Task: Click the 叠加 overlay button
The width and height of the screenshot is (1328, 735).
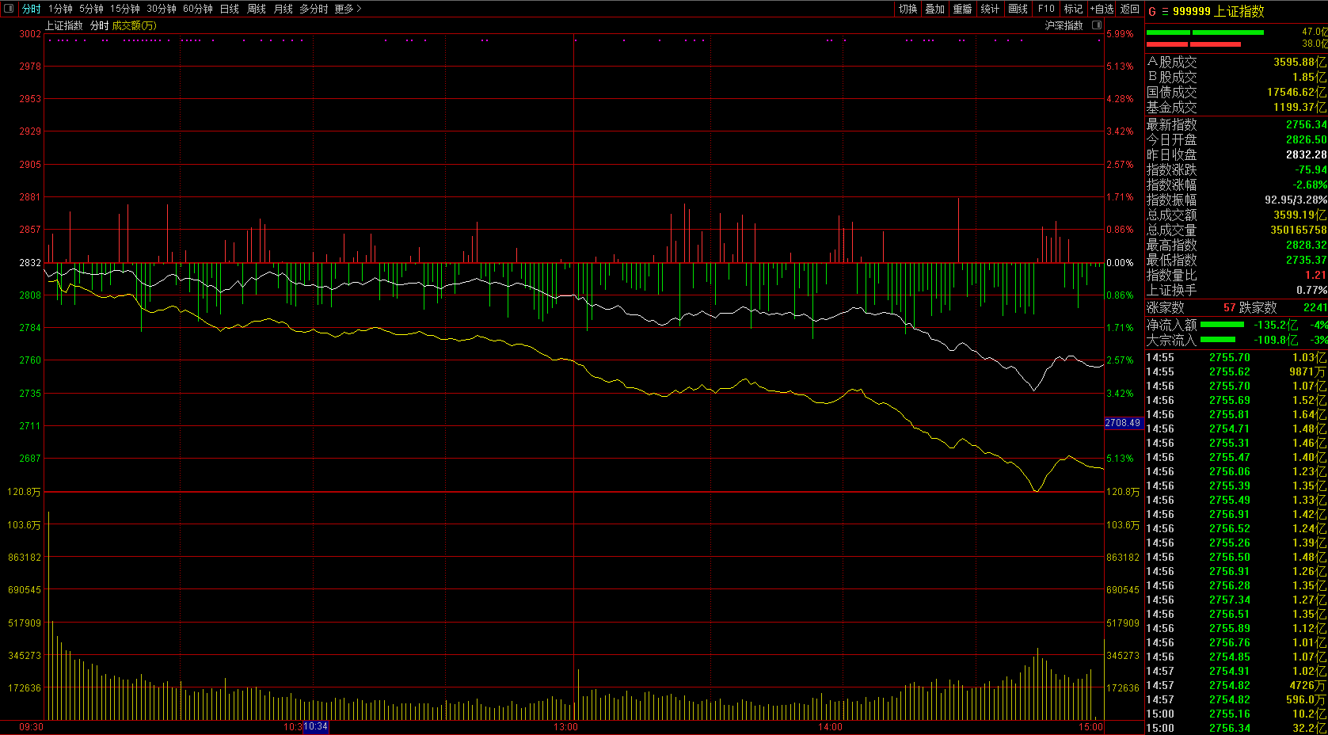Action: coord(935,9)
